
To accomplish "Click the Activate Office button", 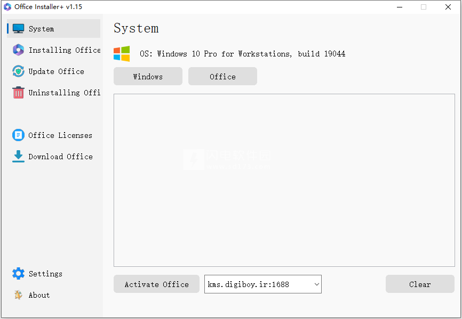I will [156, 284].
